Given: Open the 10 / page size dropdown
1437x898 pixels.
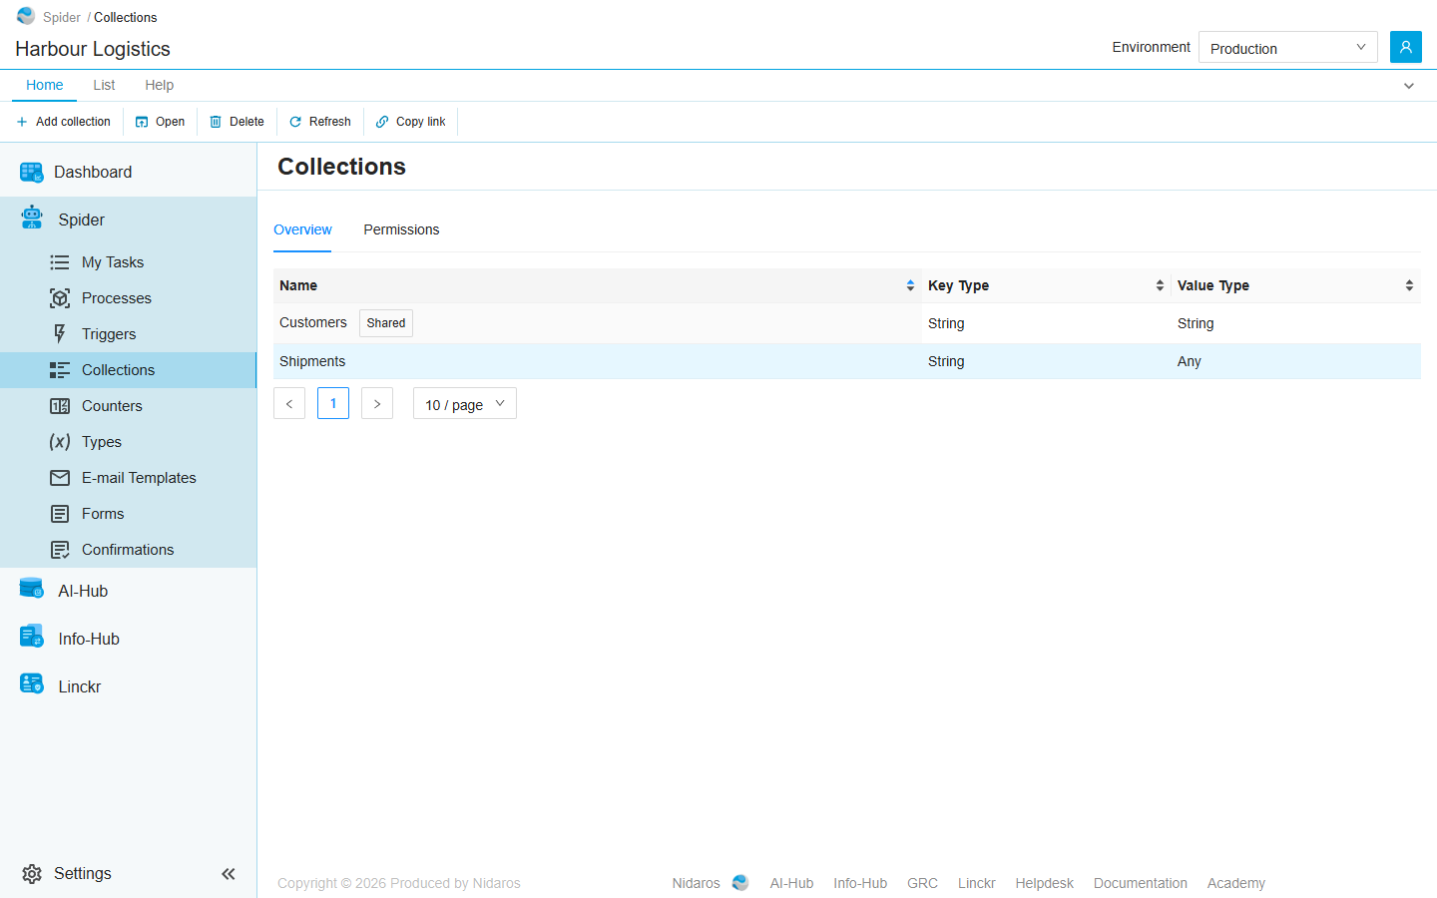Looking at the screenshot, I should [465, 403].
